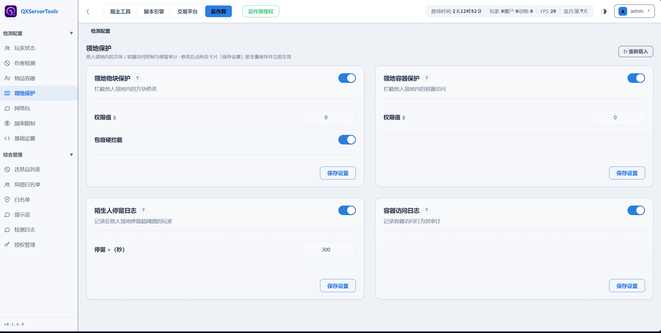Image resolution: width=661 pixels, height=333 pixels.
Task: Show help for 领地物块保护
Action: (x=137, y=78)
